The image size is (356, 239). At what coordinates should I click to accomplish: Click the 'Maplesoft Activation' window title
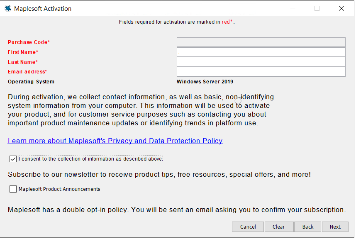(x=43, y=9)
